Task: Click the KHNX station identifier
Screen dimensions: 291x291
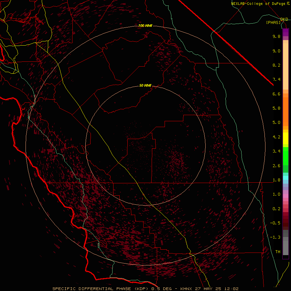Action: coord(186,289)
